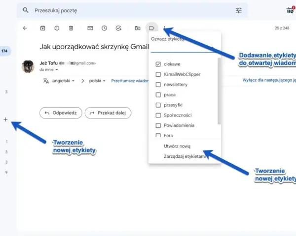Click the Odpowiedz reply button
The width and height of the screenshot is (296, 236).
[x=61, y=113]
